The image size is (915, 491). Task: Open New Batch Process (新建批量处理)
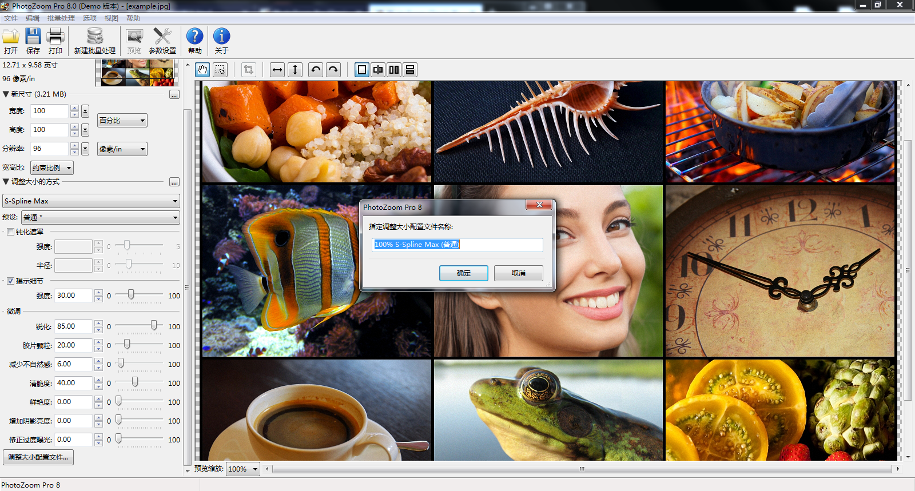click(94, 37)
